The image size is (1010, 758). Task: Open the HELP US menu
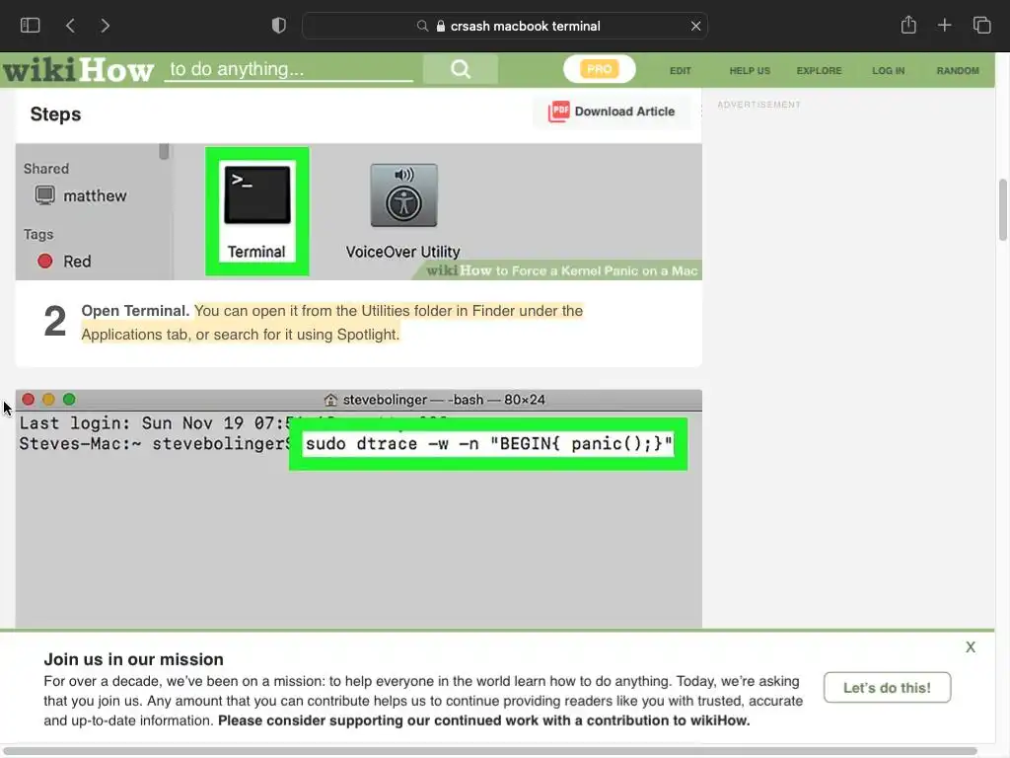750,71
